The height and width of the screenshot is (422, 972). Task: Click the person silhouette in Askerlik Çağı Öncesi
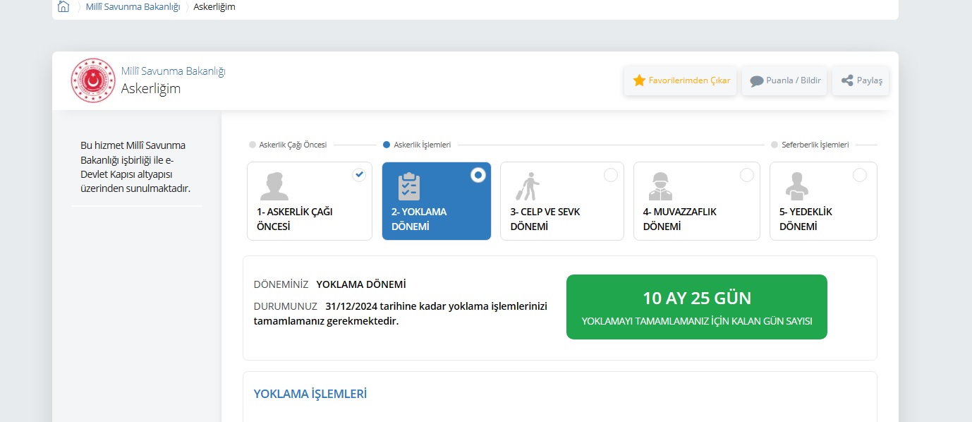(274, 186)
